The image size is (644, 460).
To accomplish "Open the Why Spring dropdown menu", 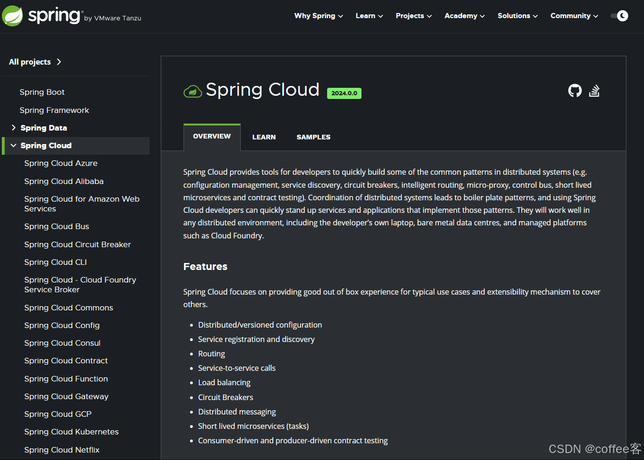I will point(319,16).
